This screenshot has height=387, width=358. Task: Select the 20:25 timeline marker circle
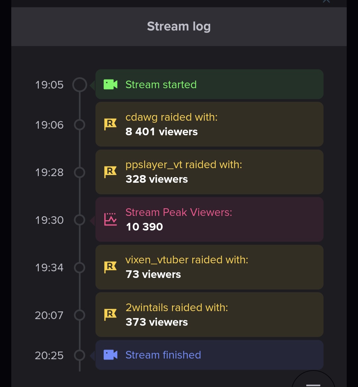[80, 355]
